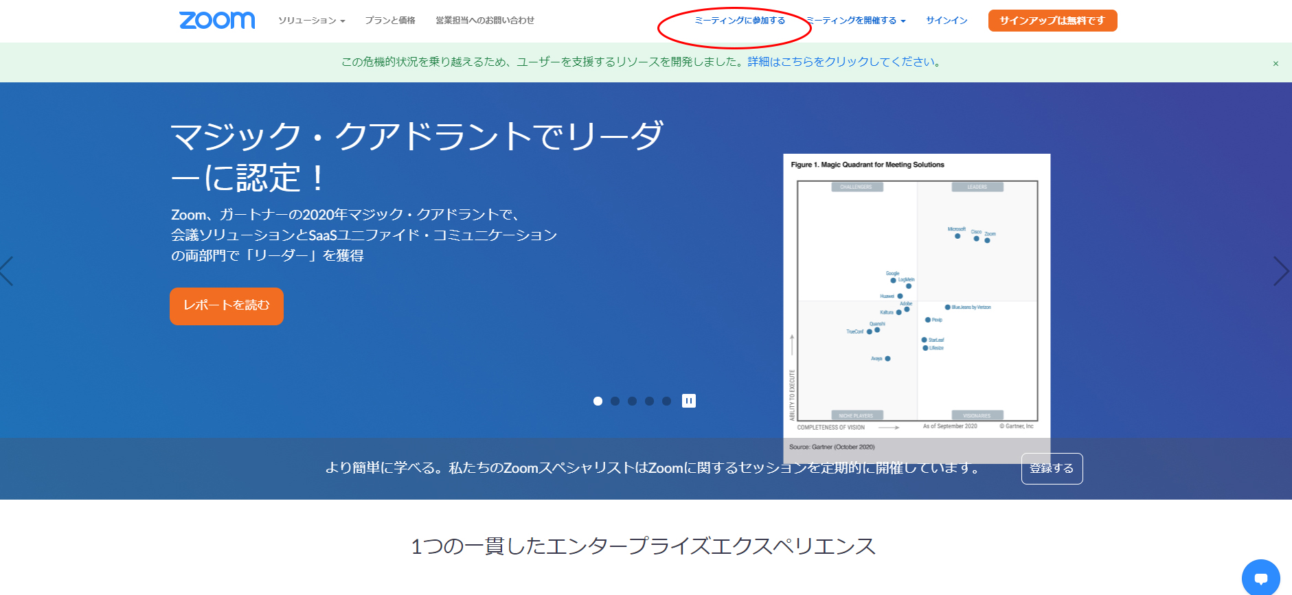Open プランと価格 page
Image resolution: width=1292 pixels, height=595 pixels.
(390, 21)
